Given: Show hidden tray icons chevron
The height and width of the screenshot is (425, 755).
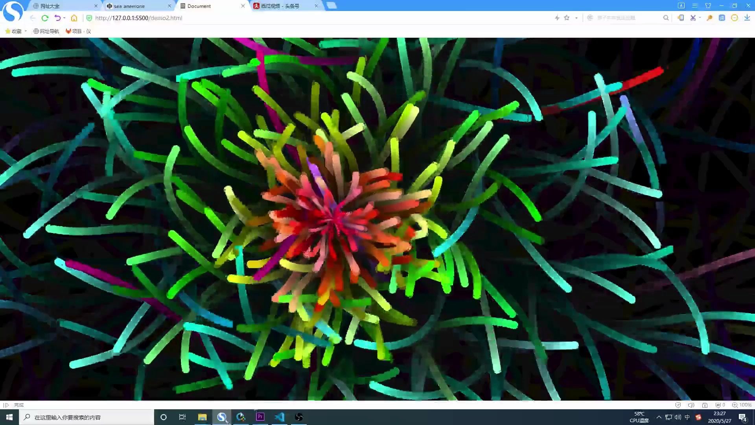Looking at the screenshot, I should coord(659,417).
